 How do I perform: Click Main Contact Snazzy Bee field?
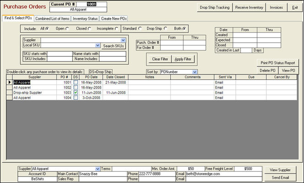coord(103,174)
